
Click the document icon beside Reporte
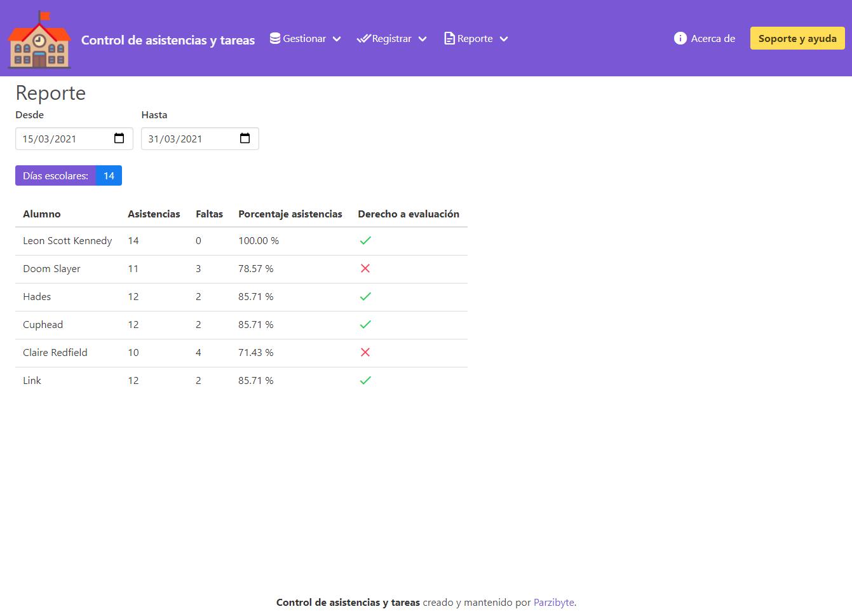[x=449, y=39]
